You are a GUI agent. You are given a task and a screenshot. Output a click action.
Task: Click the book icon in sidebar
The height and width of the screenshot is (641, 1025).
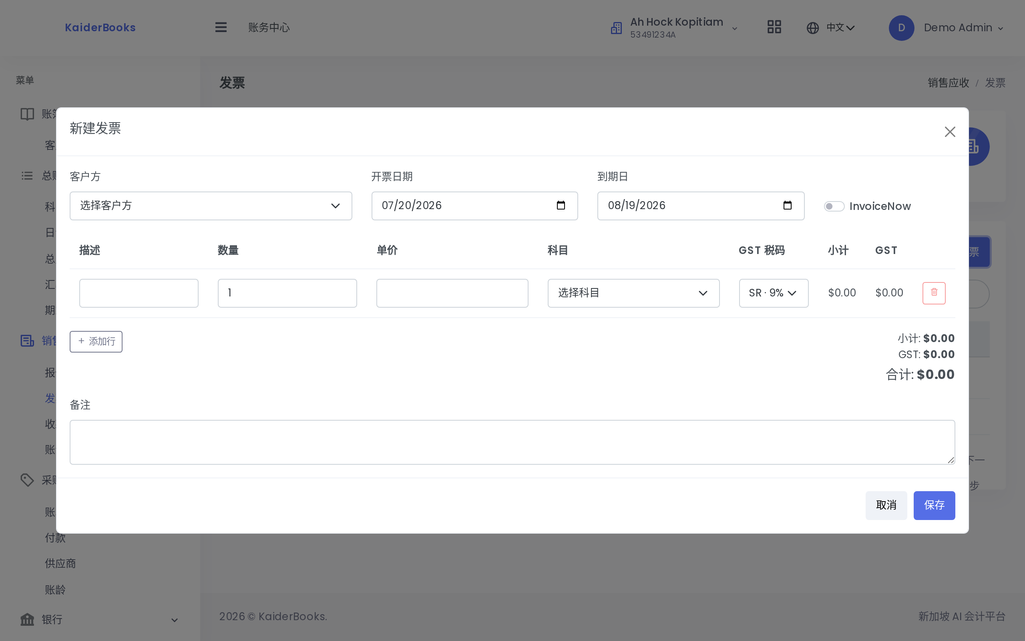(x=27, y=114)
